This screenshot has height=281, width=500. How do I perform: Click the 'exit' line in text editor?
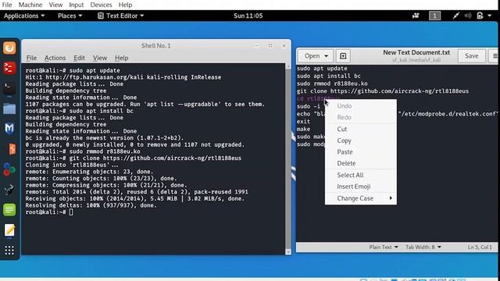[x=303, y=122]
